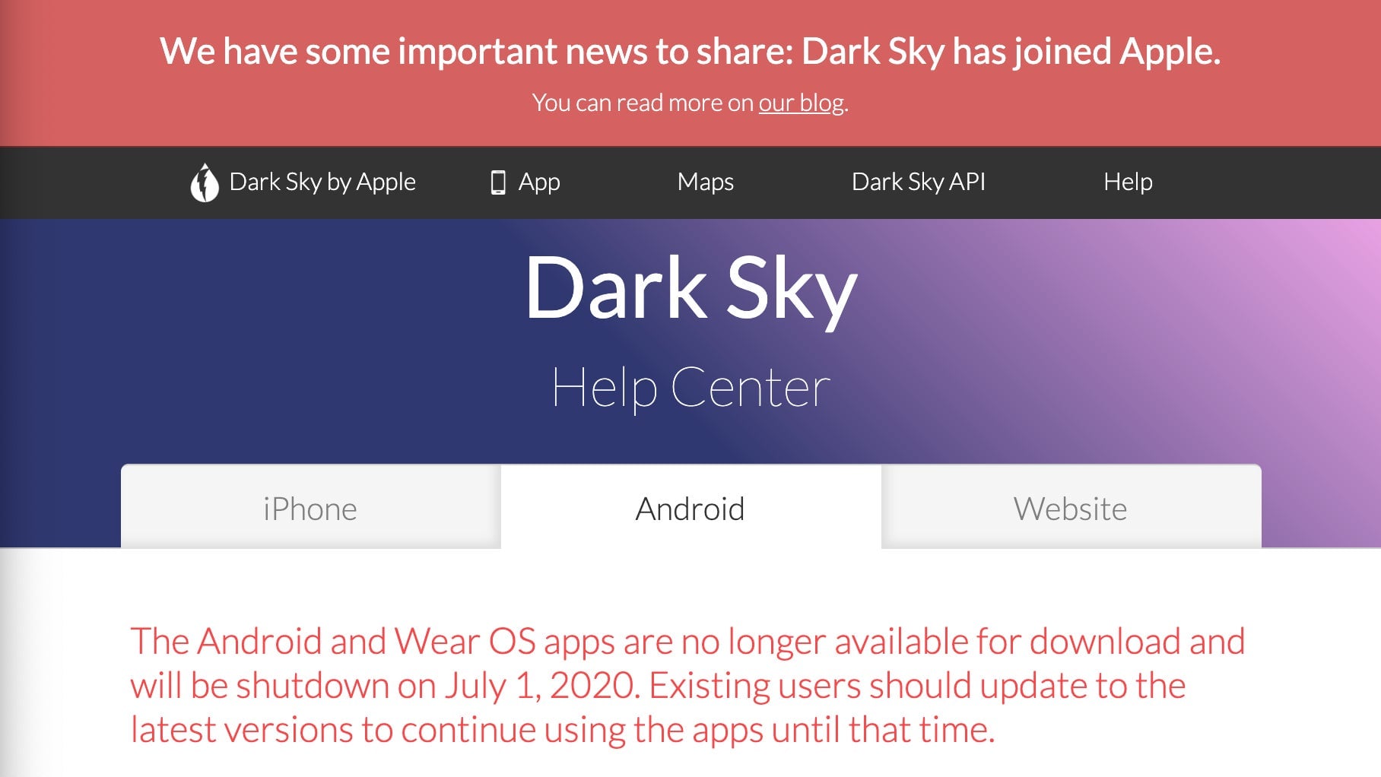The width and height of the screenshot is (1381, 777).
Task: Click the large 'Dark Sky' page title
Action: (x=690, y=289)
